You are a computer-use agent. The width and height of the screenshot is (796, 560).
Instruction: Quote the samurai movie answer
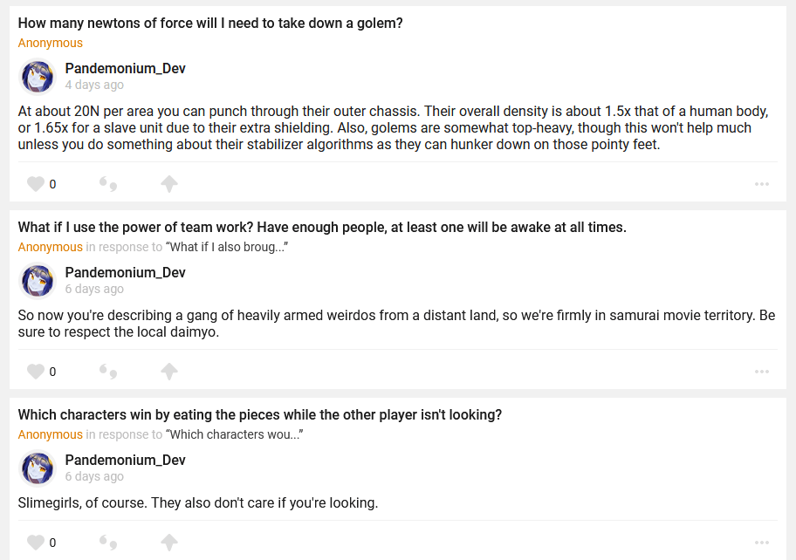click(108, 372)
